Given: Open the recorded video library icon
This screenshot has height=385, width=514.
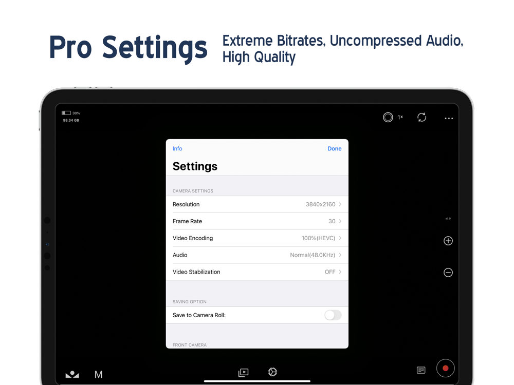Looking at the screenshot, I should (244, 372).
